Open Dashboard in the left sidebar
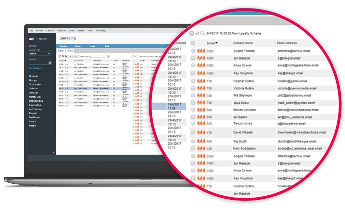 point(35,117)
